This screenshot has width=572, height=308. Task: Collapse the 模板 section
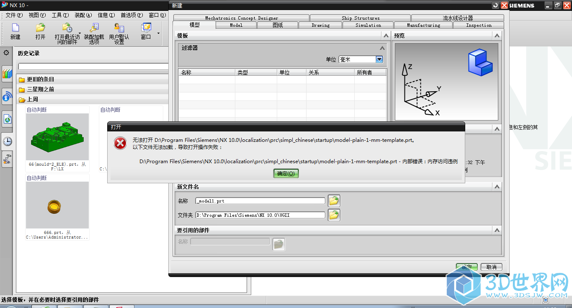385,36
